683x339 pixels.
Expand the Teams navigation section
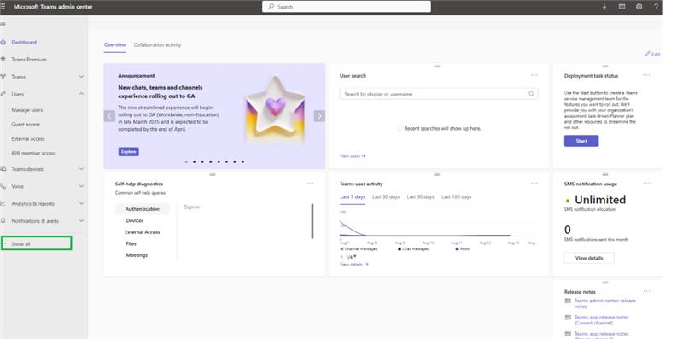[81, 77]
